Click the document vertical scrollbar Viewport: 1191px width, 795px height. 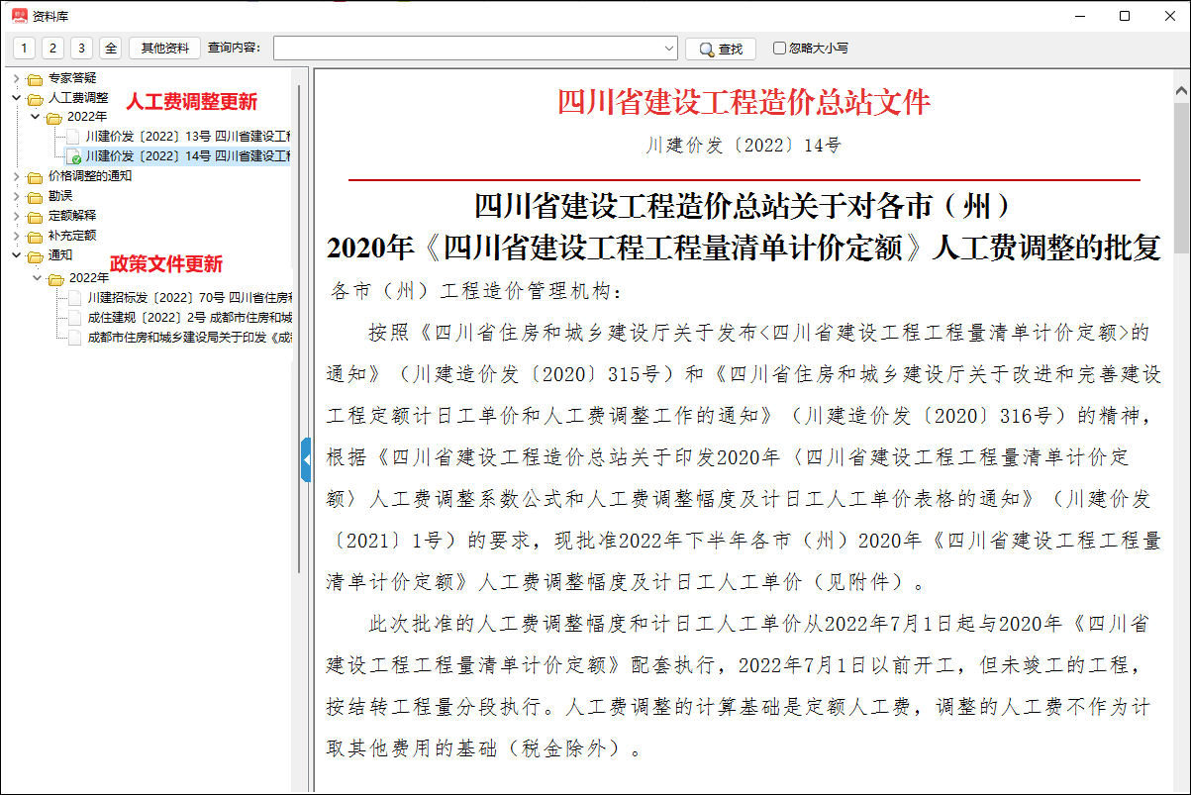1181,396
